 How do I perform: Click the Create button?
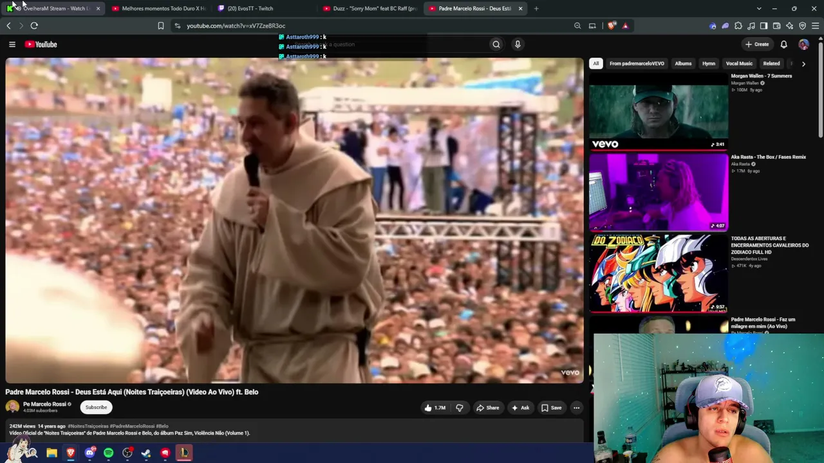pos(757,44)
